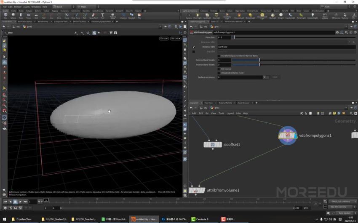358x223 pixels.
Task: Click the wrench icon in network toolbar
Action: pos(302,113)
